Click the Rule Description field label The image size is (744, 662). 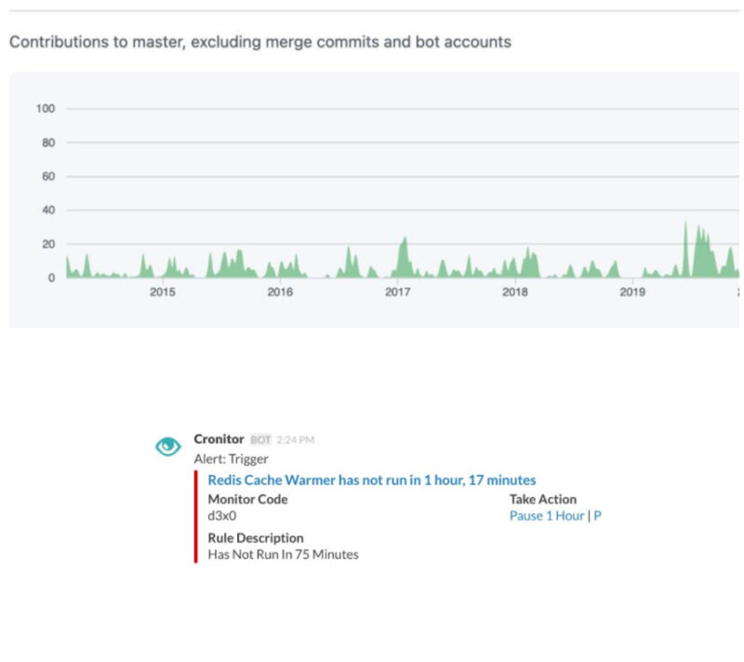pyautogui.click(x=256, y=538)
